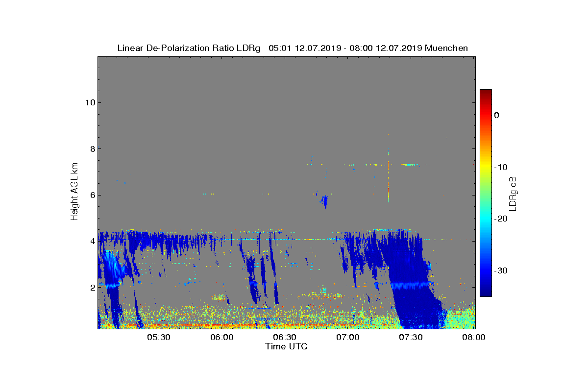Viewport: 588px width, 392px height.
Task: Click the 06:00 time tick label
Action: [222, 338]
